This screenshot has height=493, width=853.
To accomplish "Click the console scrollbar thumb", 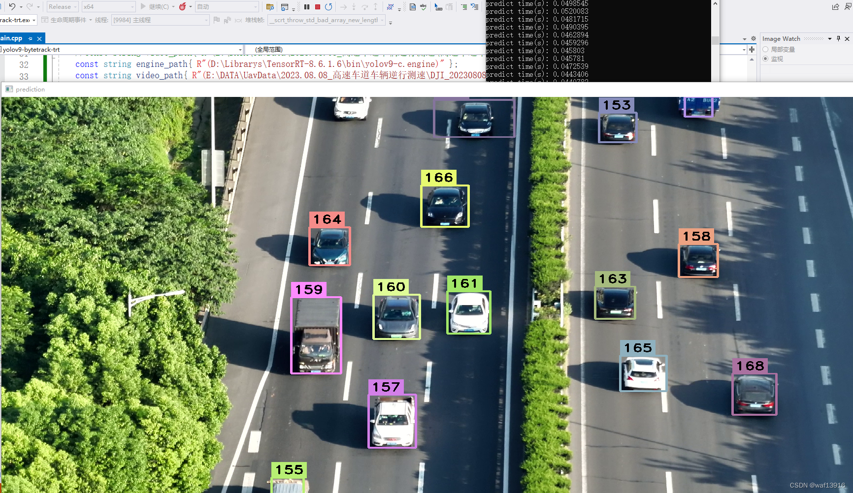I will click(715, 40).
